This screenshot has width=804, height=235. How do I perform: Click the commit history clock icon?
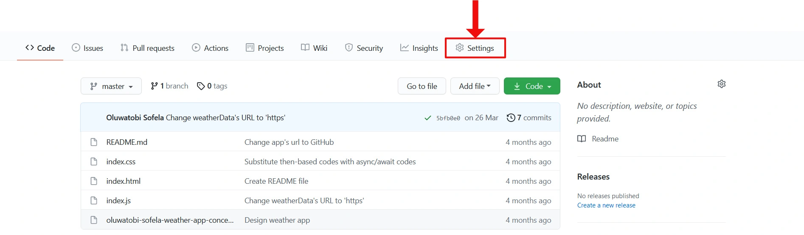[x=511, y=118]
